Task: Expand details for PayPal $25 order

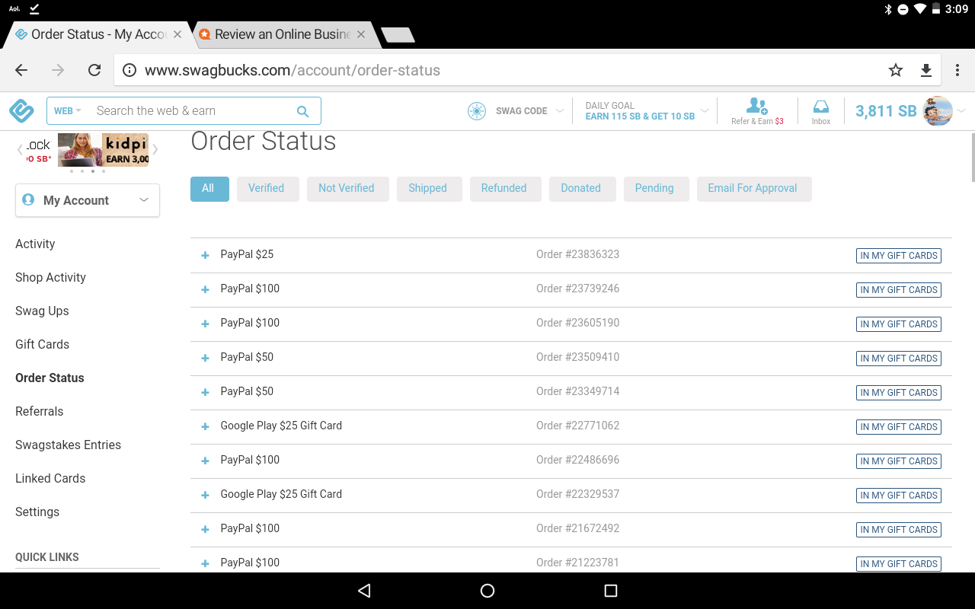Action: (204, 255)
